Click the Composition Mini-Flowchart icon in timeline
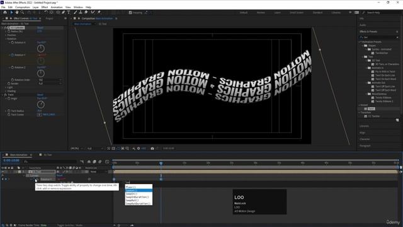Viewport: 403px width, 227px height. click(82, 161)
